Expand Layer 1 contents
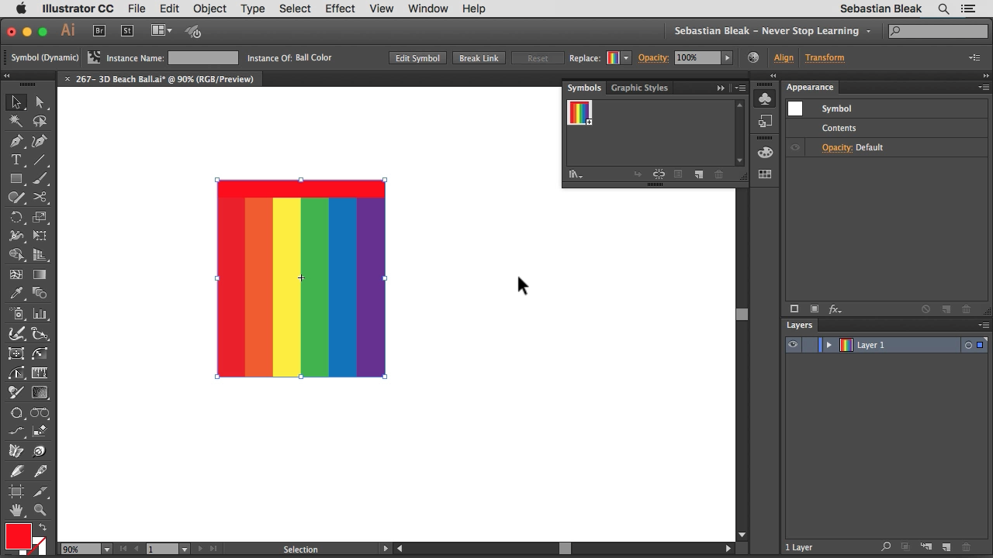This screenshot has width=993, height=558. pos(829,345)
